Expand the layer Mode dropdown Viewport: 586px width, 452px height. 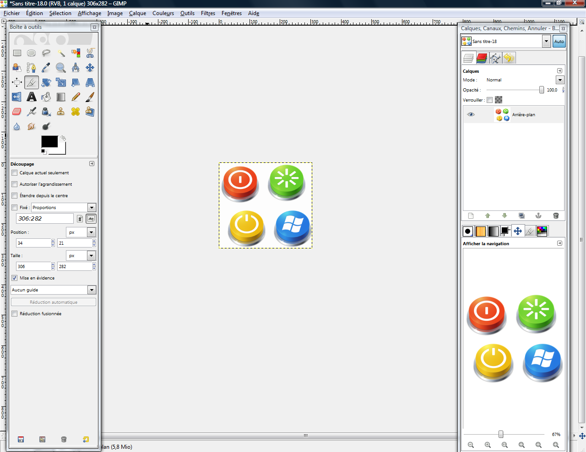coord(559,80)
